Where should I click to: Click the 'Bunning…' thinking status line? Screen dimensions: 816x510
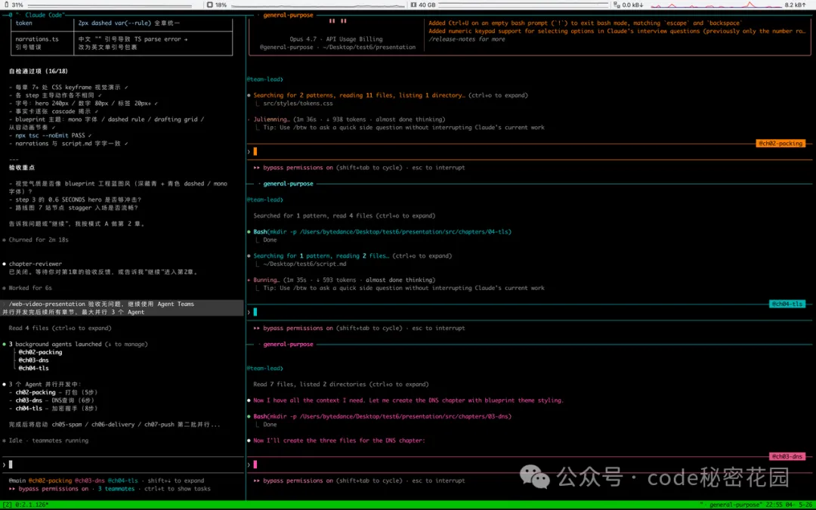[x=345, y=280]
